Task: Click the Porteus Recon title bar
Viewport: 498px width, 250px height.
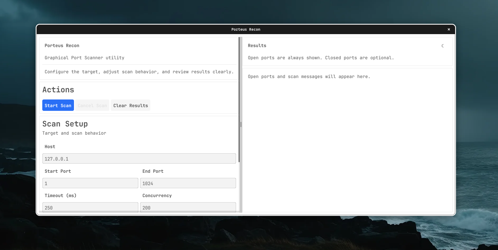Action: [246, 29]
